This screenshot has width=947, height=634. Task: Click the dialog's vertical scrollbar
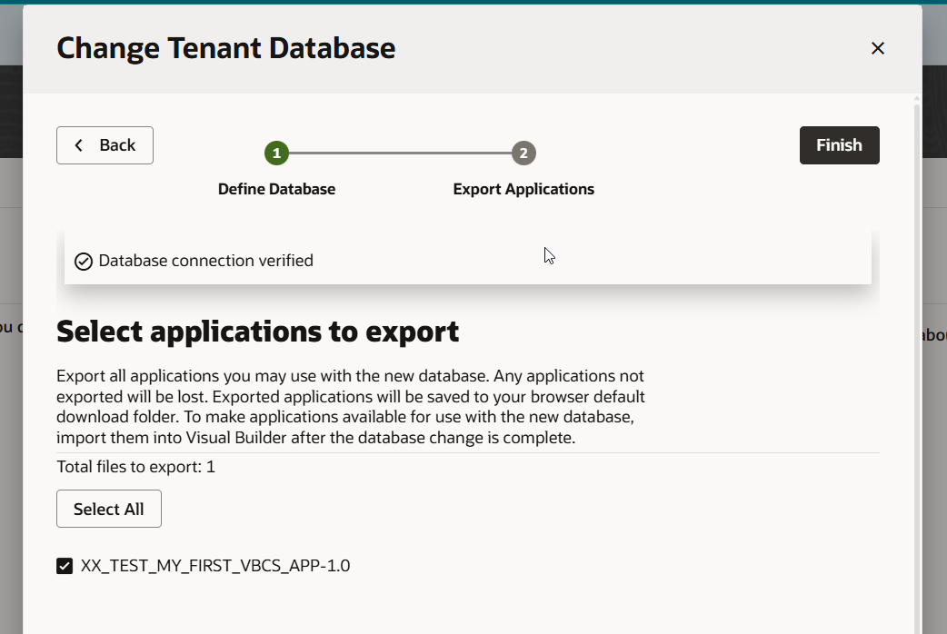916,363
